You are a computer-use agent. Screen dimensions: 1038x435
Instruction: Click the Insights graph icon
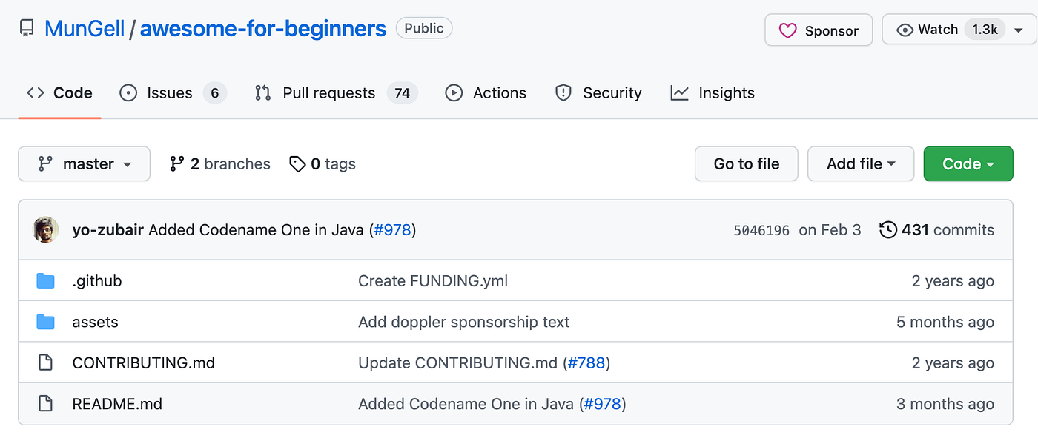678,92
